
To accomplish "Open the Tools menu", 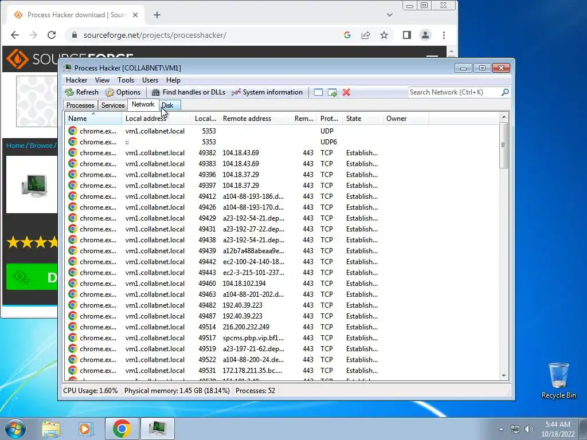I will (126, 80).
